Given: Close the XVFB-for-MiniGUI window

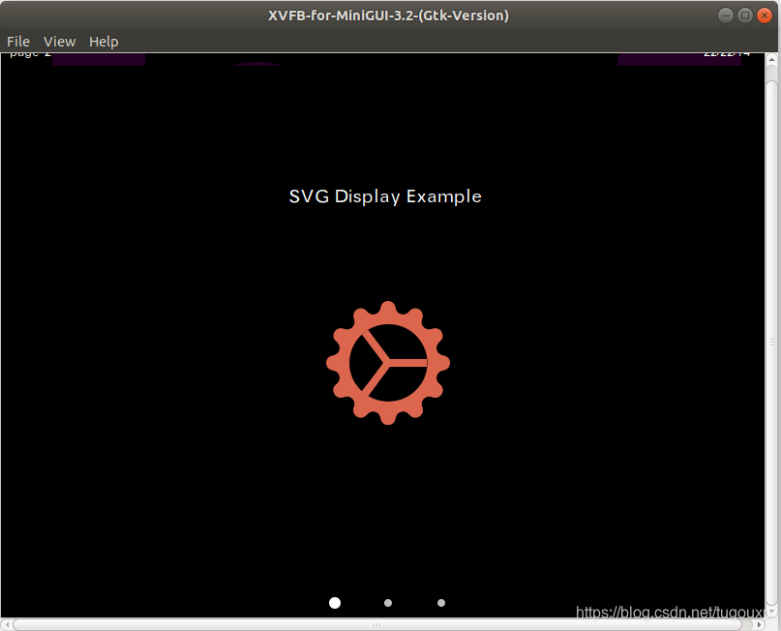Looking at the screenshot, I should (765, 15).
